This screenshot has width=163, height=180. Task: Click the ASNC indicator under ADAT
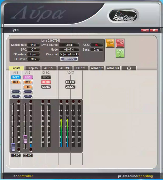[70, 87]
